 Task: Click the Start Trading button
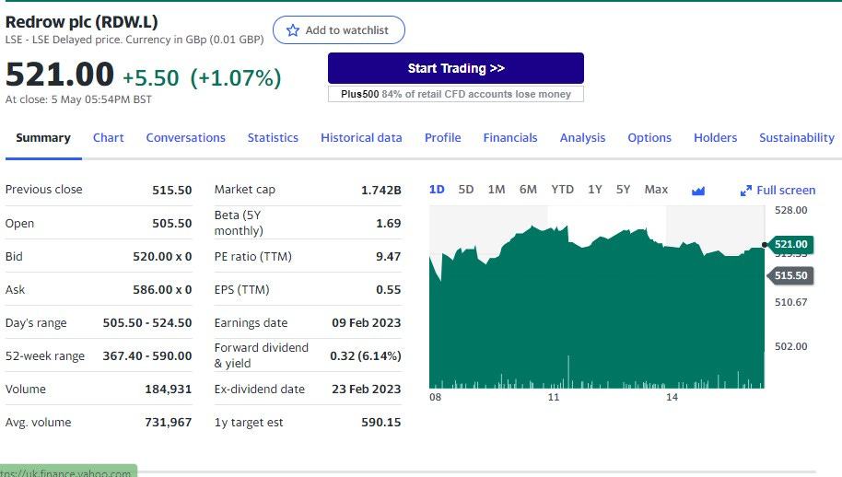coord(456,68)
